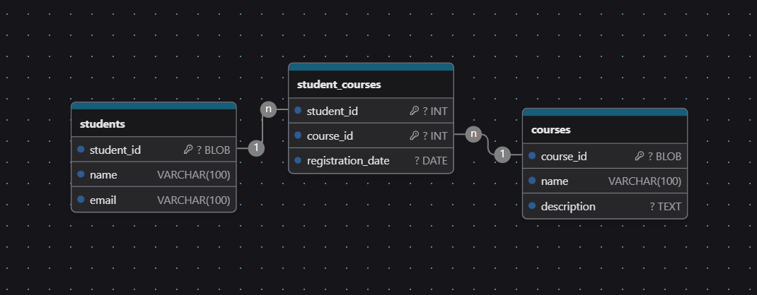Click the blue dot beside student_courses course_id
This screenshot has width=757, height=295.
pyautogui.click(x=298, y=136)
